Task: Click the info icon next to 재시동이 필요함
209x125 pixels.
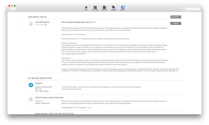Action: coord(46,25)
